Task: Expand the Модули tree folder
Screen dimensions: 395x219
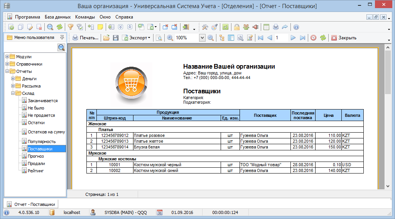Action: 7,57
